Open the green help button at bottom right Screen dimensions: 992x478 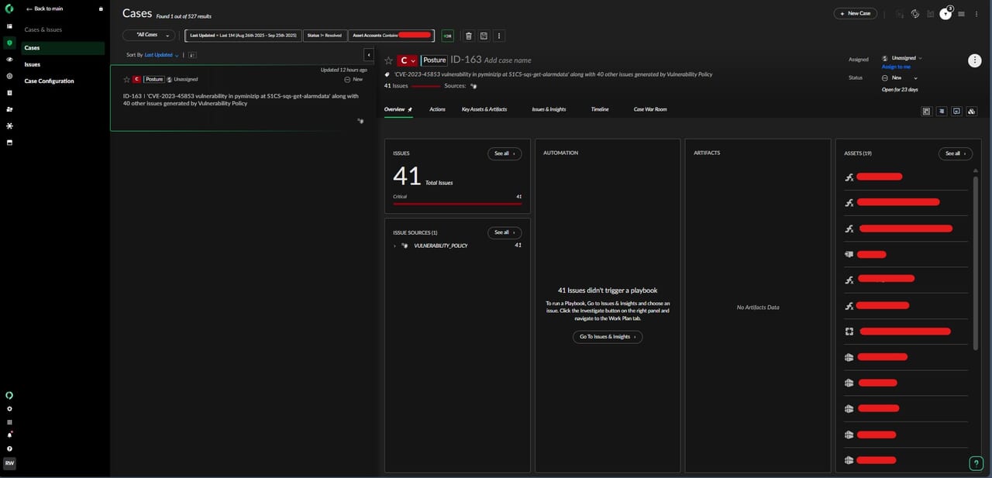coord(976,463)
